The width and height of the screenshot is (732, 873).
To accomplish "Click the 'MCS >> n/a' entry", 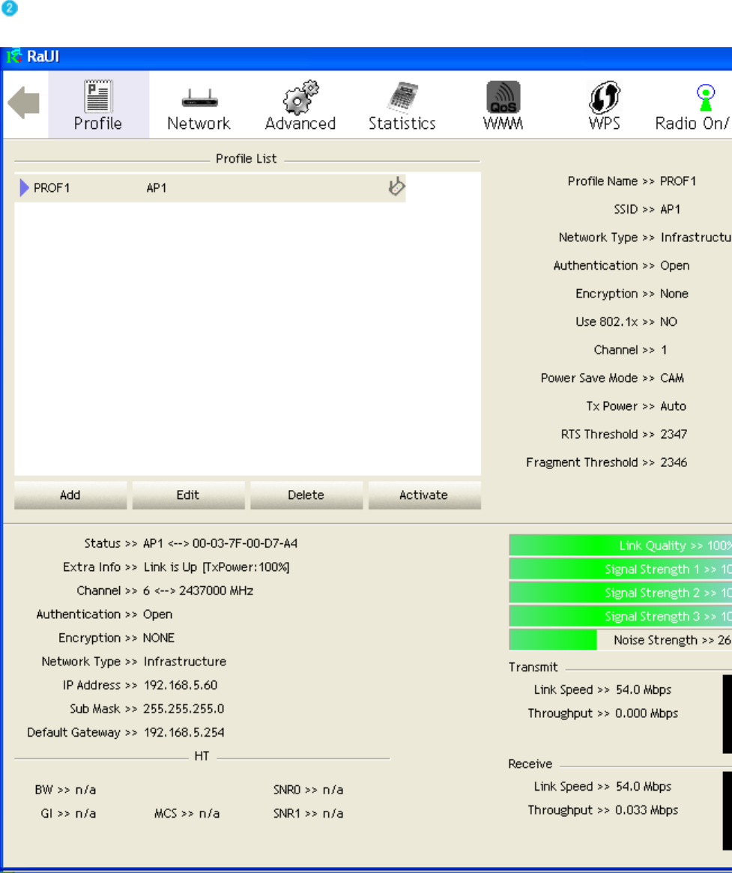I will 187,814.
